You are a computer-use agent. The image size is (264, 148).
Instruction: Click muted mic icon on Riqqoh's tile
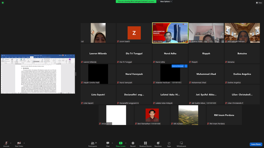pos(190,62)
